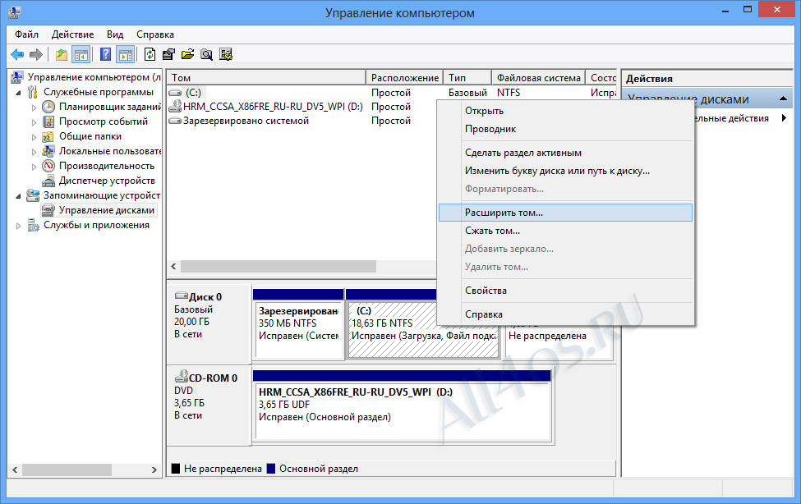Viewport: 801px width, 504px height.
Task: Click the Services and Applications icon
Action: (33, 225)
